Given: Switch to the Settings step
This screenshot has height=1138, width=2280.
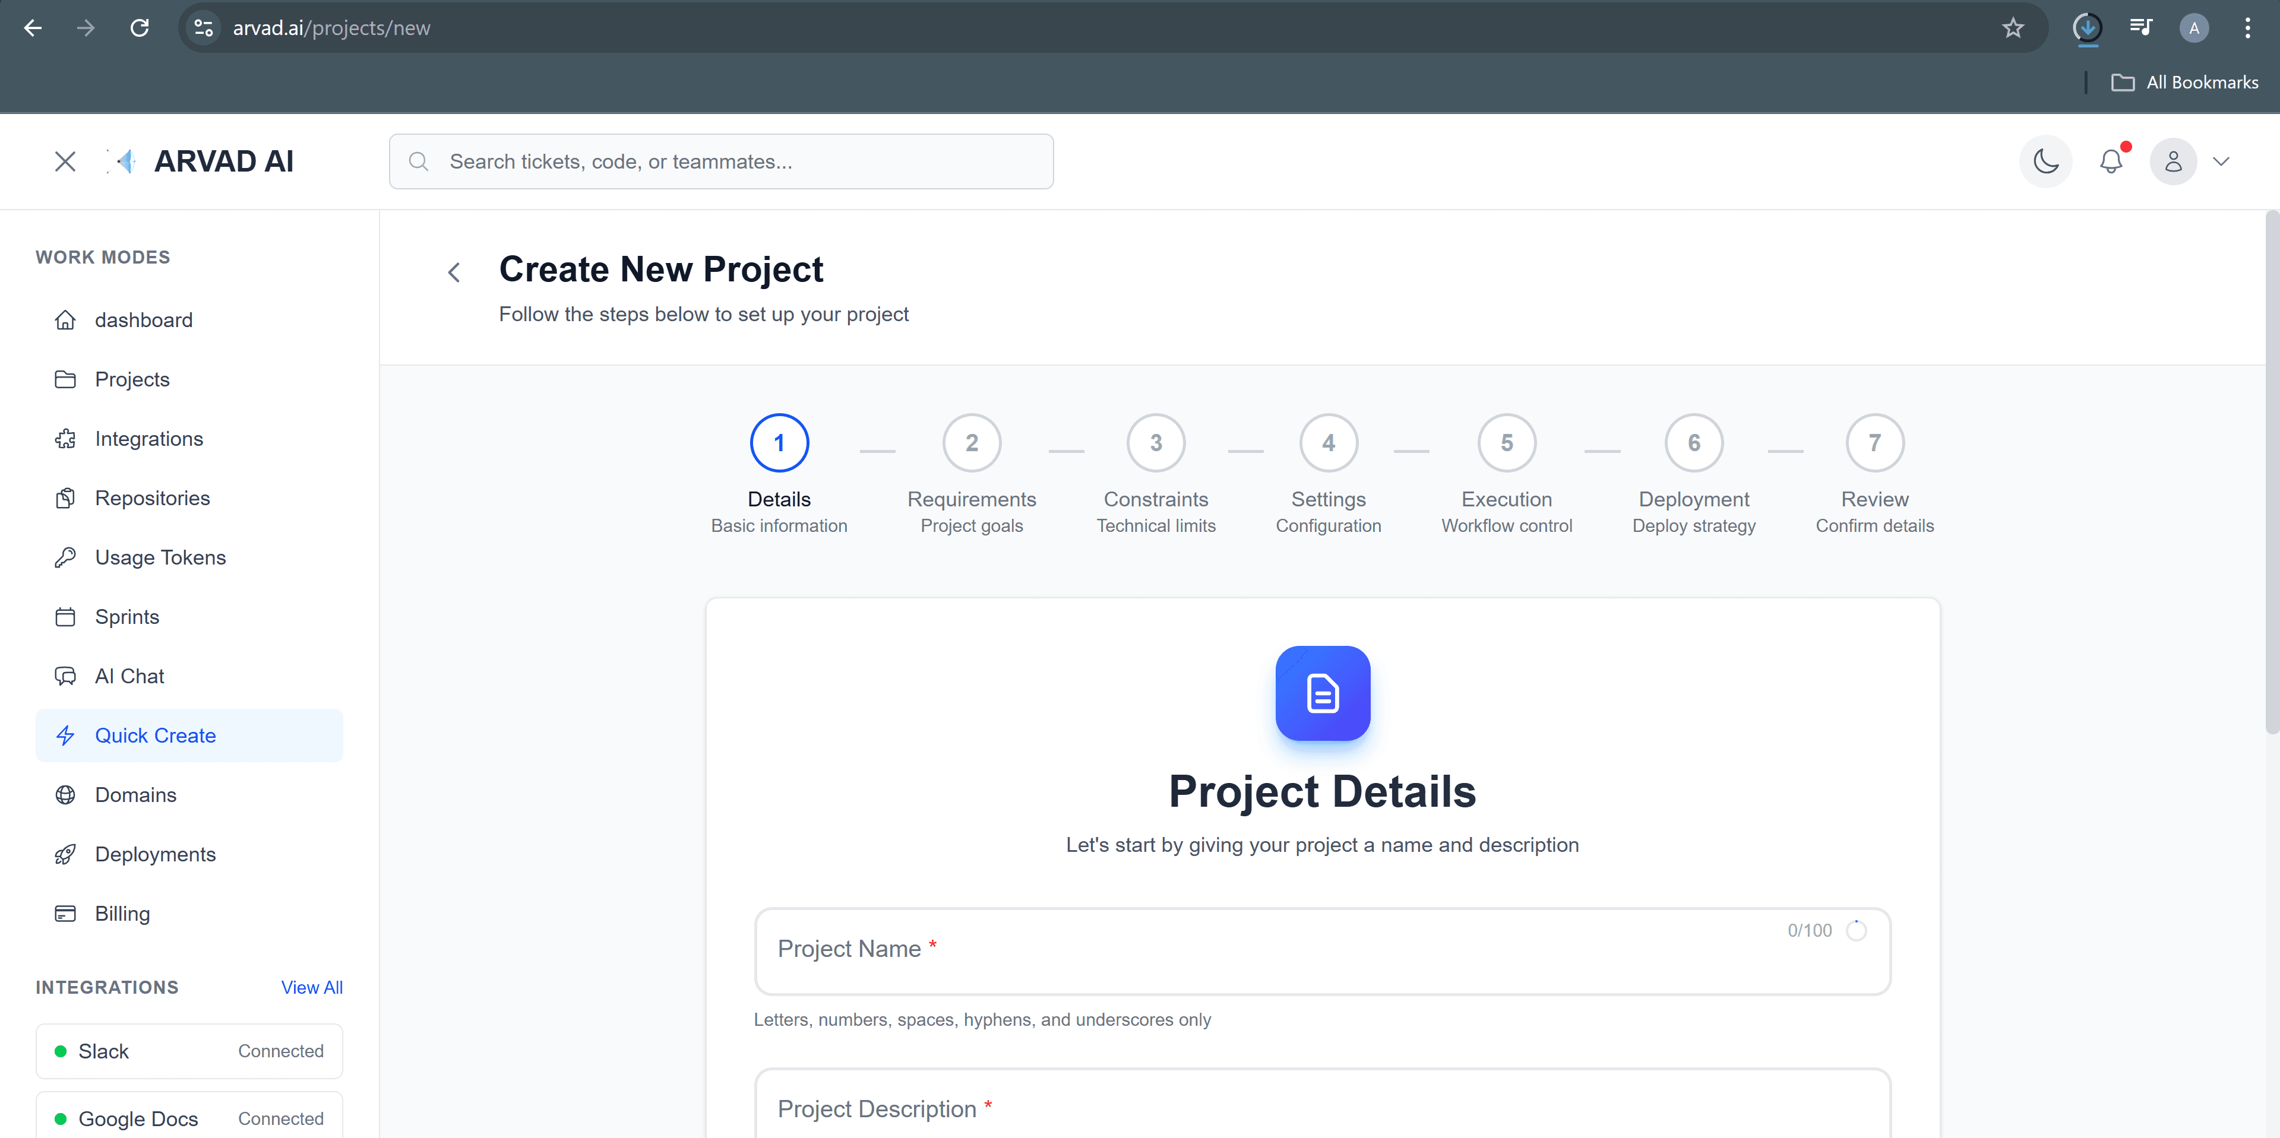Looking at the screenshot, I should pos(1327,442).
